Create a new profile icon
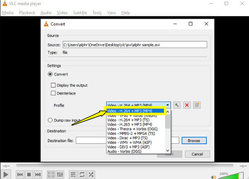Image resolution: width=249 pixels, height=179 pixels. [x=197, y=105]
